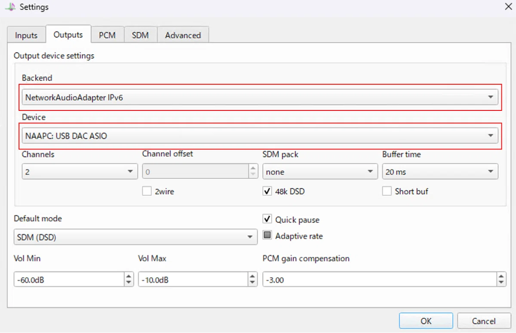Go to the Advanced tab
This screenshot has height=333, width=516.
click(x=183, y=35)
